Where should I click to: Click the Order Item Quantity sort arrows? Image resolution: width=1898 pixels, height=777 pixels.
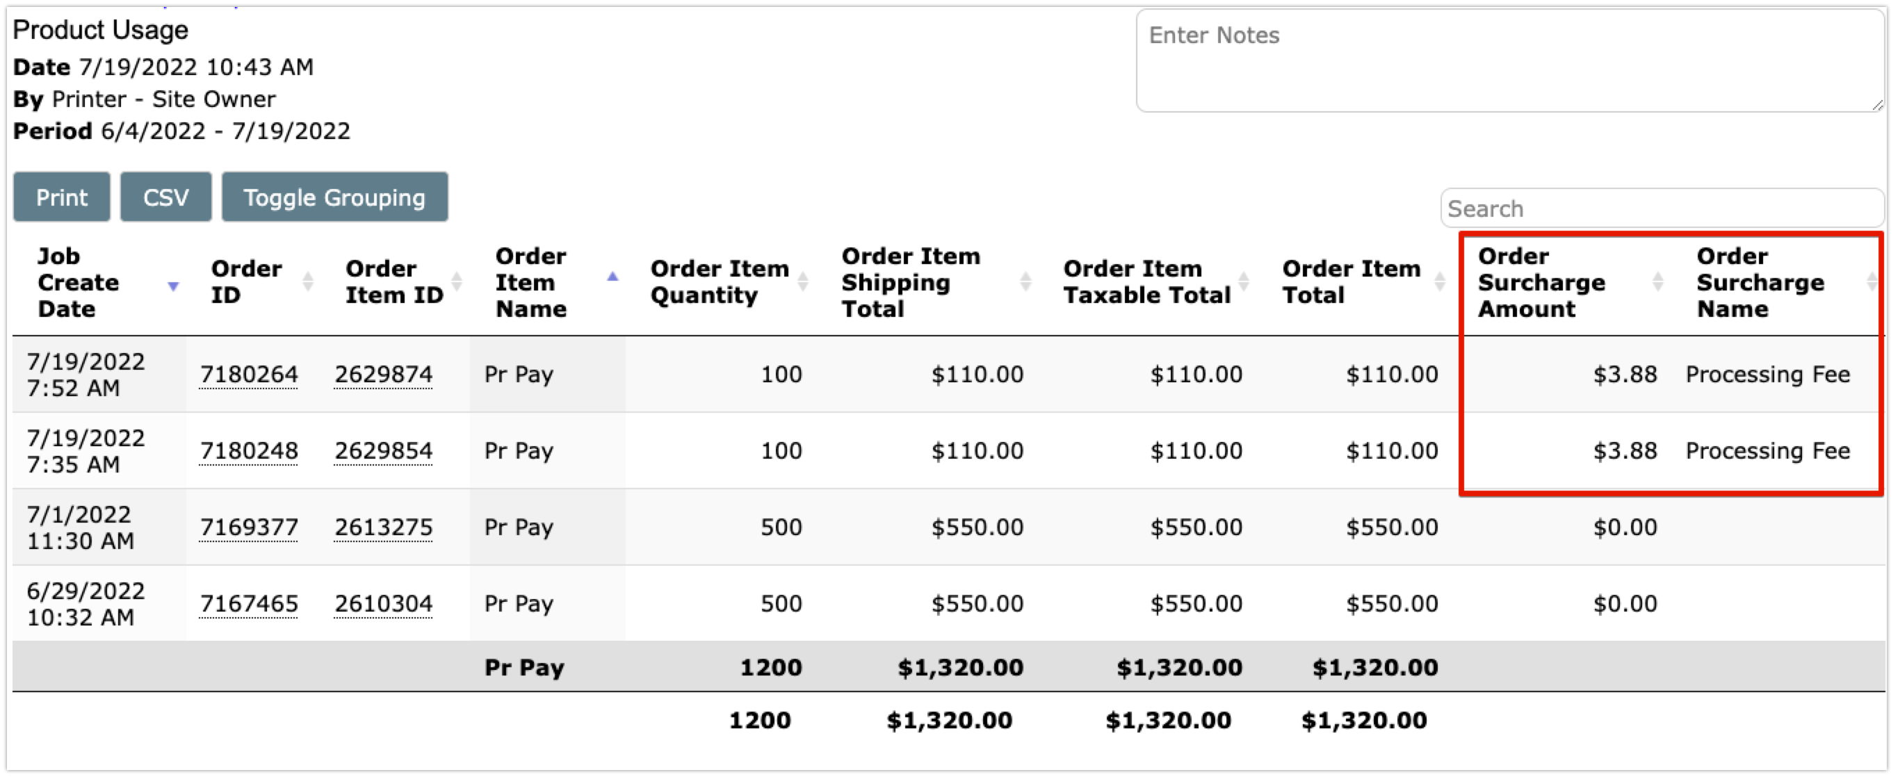803,281
